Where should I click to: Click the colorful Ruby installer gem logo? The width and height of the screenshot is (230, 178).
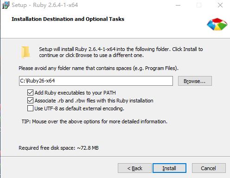pyautogui.click(x=217, y=24)
